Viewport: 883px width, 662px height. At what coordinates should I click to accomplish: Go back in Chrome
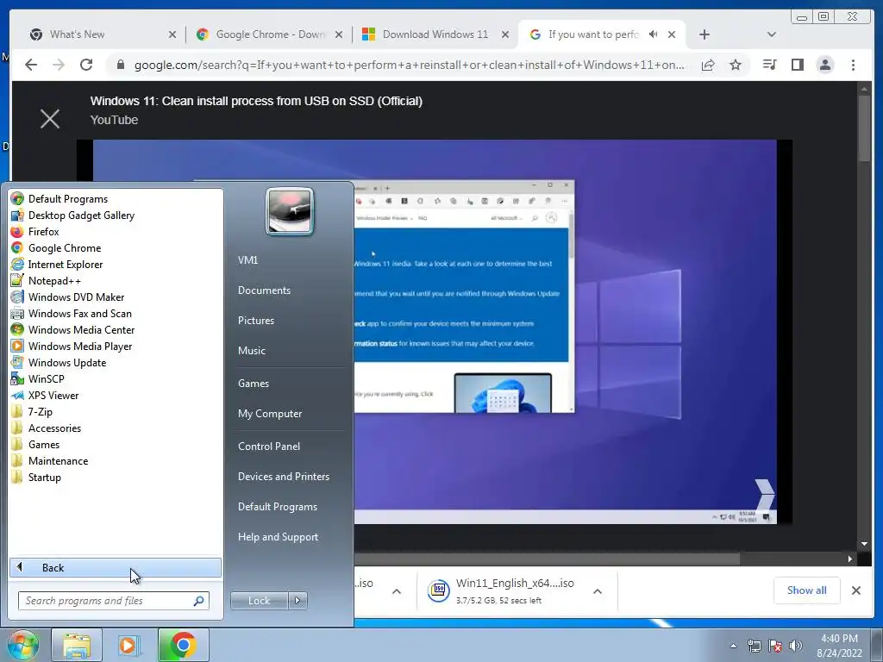(32, 65)
